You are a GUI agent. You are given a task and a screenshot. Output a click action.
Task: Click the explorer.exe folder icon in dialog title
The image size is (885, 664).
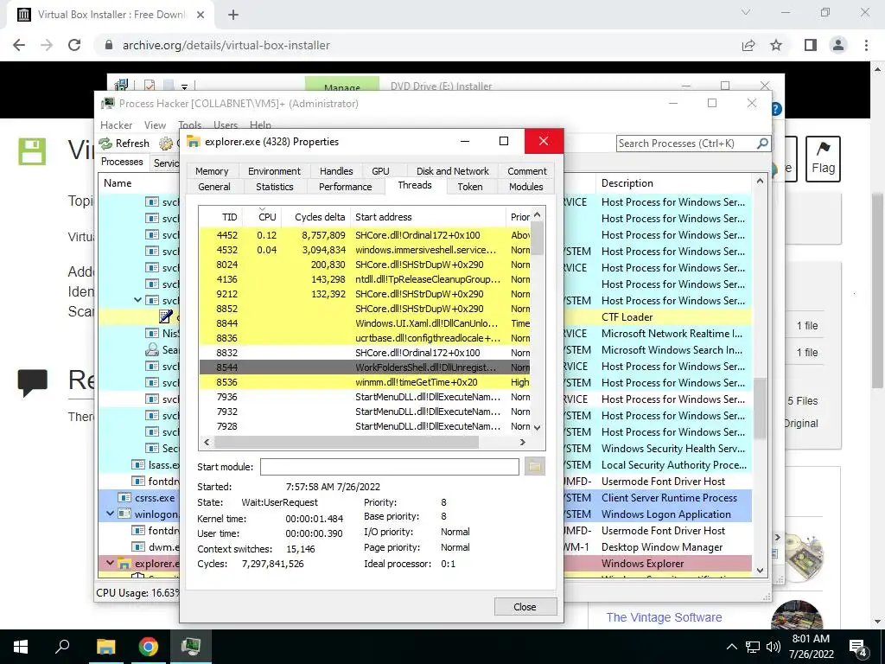(x=193, y=141)
